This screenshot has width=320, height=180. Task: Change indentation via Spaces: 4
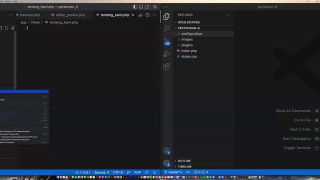tap(101, 172)
